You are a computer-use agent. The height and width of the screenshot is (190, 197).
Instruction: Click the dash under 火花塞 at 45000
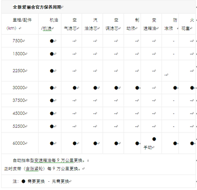tap(191, 114)
